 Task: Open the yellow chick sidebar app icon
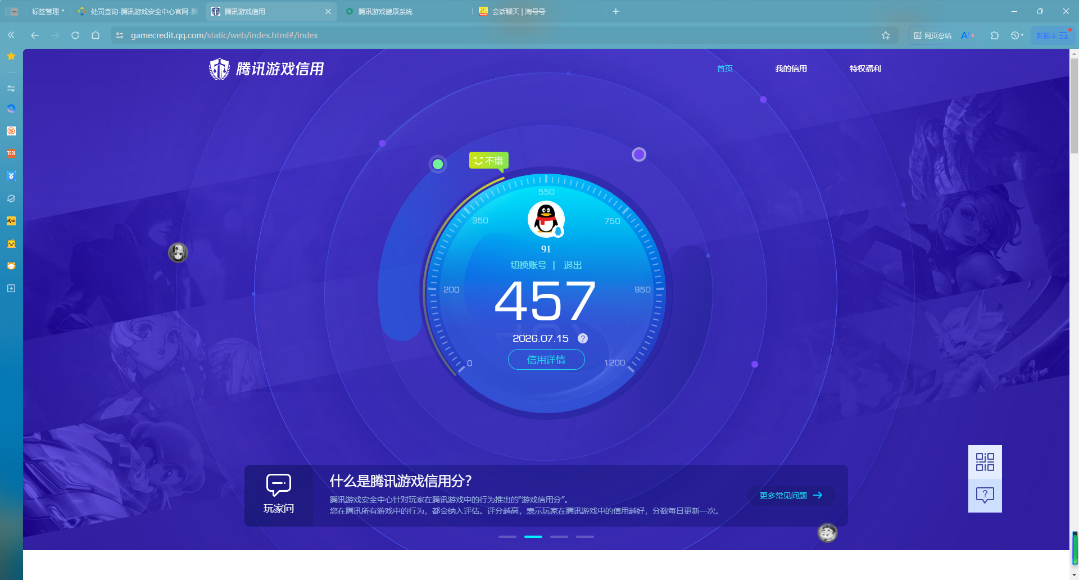click(11, 243)
